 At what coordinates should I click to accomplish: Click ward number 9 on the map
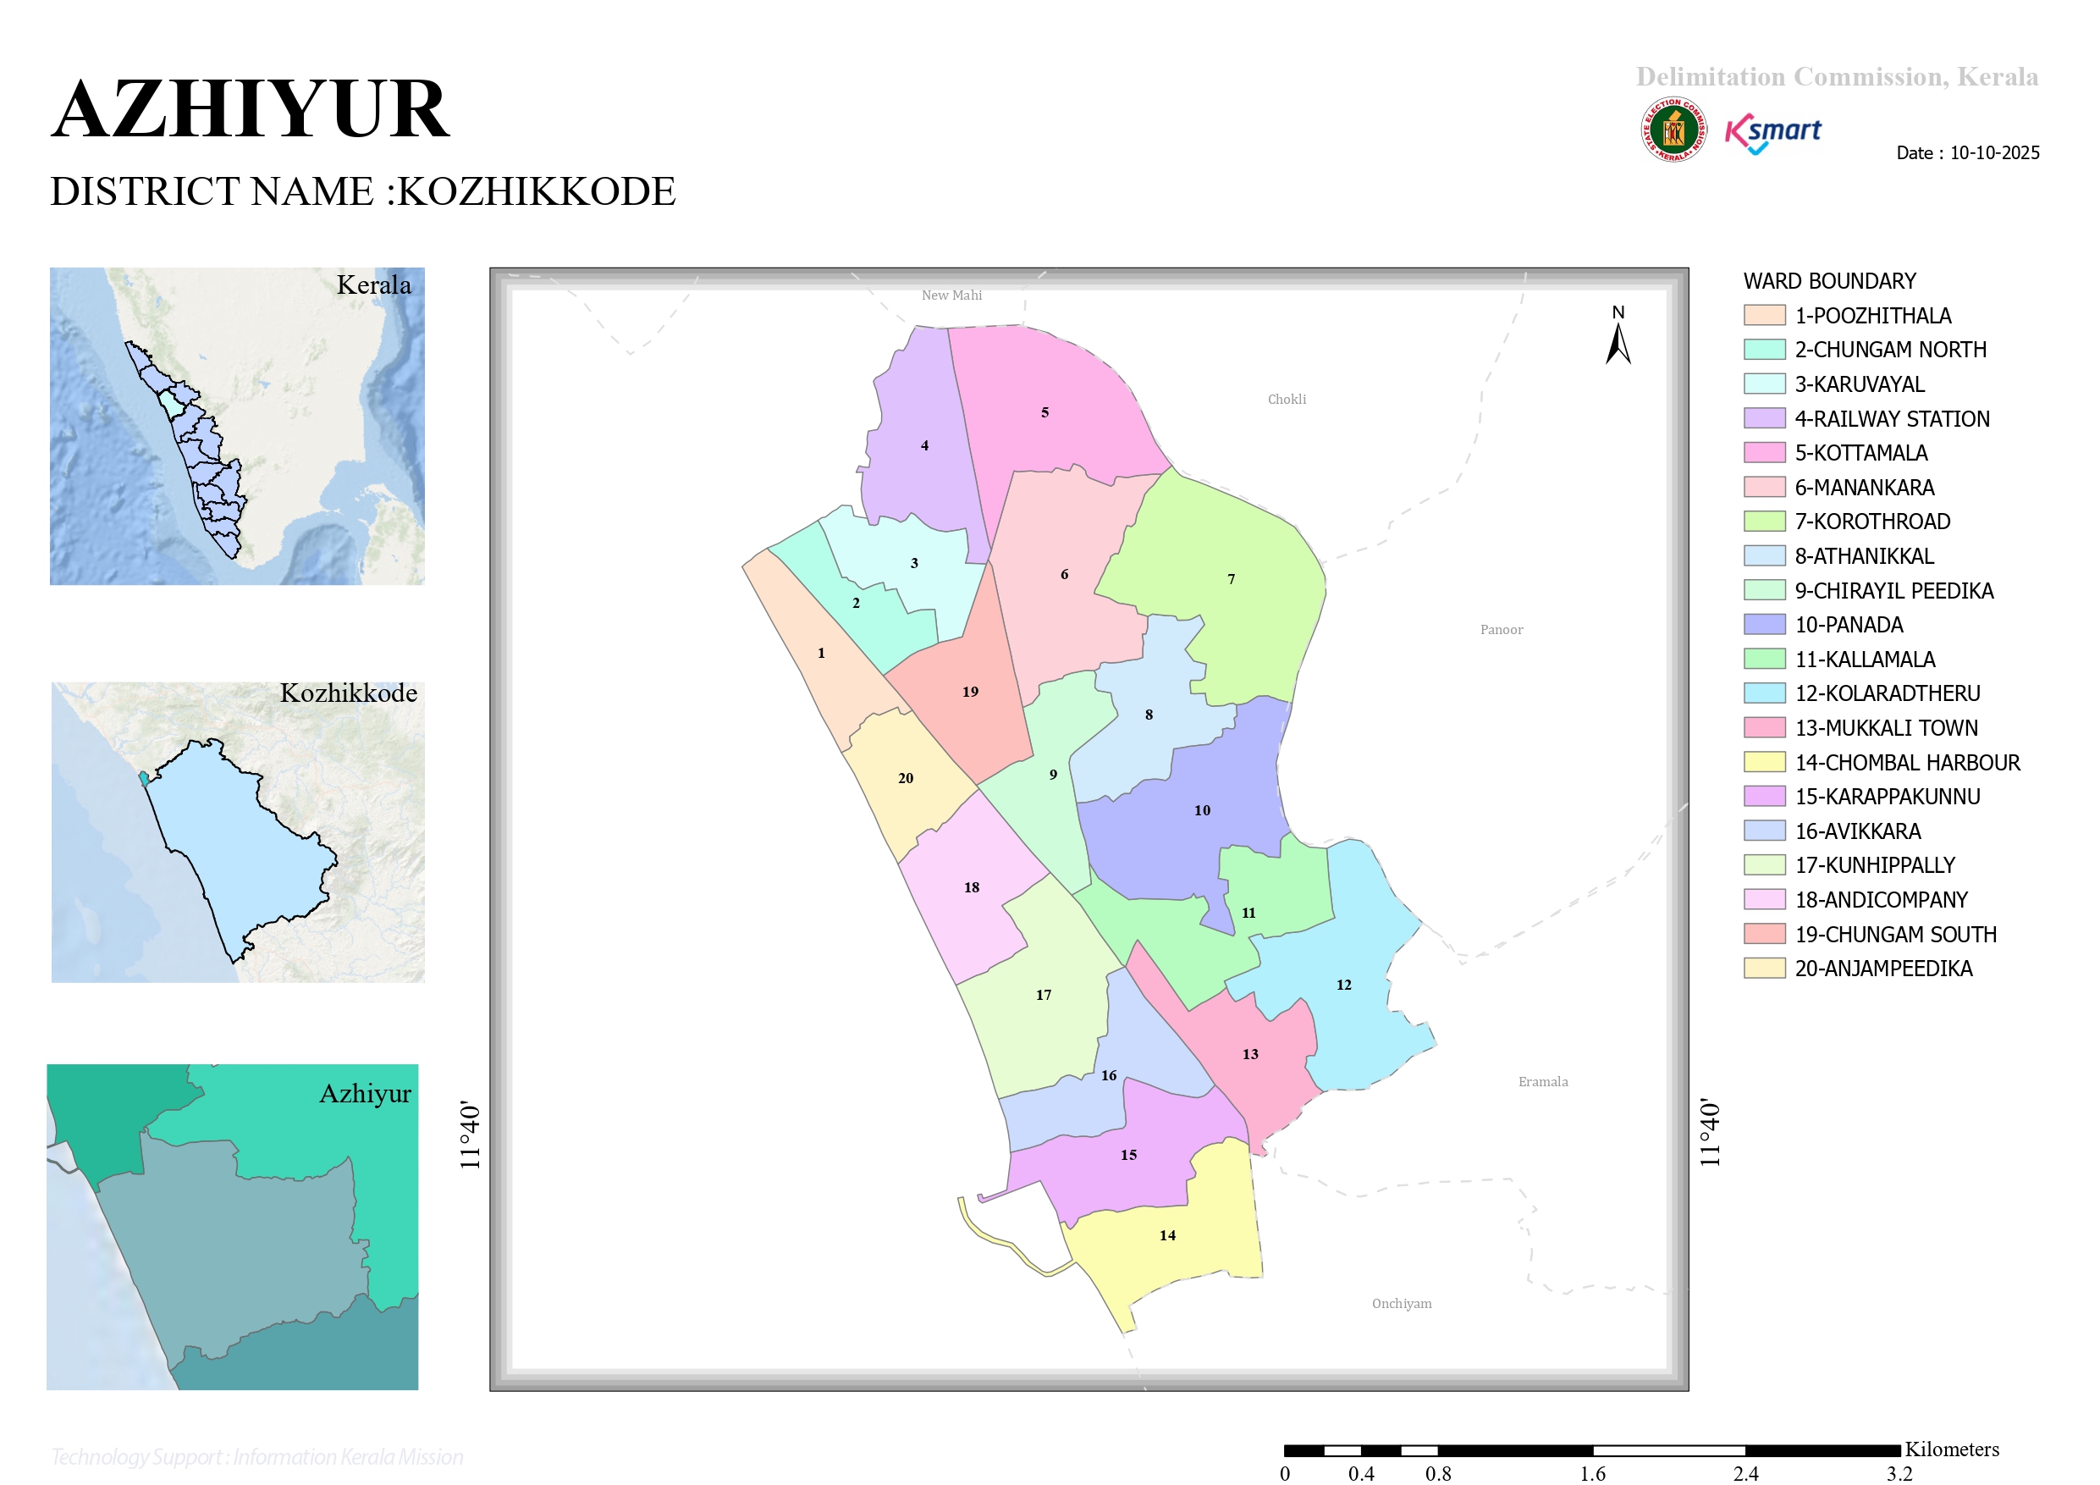(1053, 775)
